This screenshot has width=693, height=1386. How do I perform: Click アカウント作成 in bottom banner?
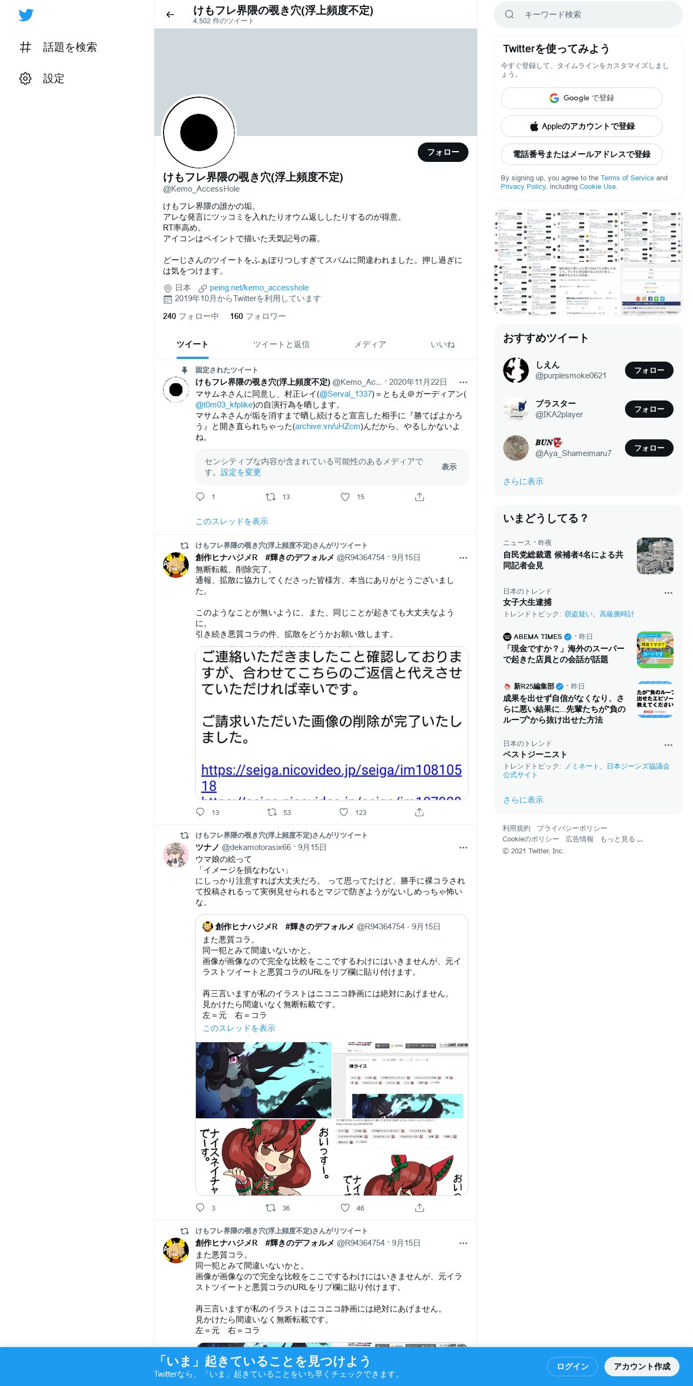(642, 1367)
